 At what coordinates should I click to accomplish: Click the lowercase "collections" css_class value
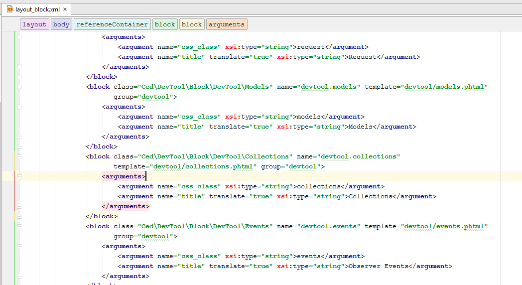point(319,186)
